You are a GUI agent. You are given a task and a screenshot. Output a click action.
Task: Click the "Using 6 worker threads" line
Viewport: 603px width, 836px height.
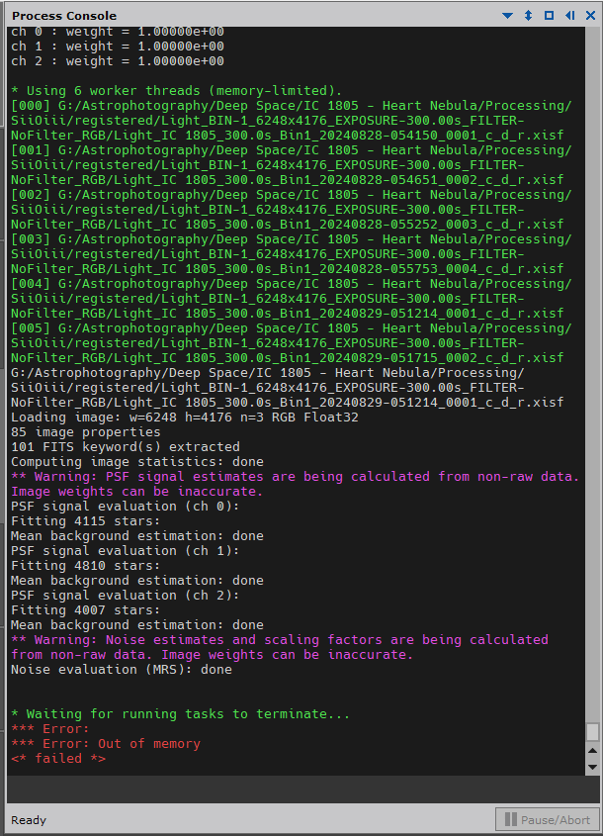point(176,91)
